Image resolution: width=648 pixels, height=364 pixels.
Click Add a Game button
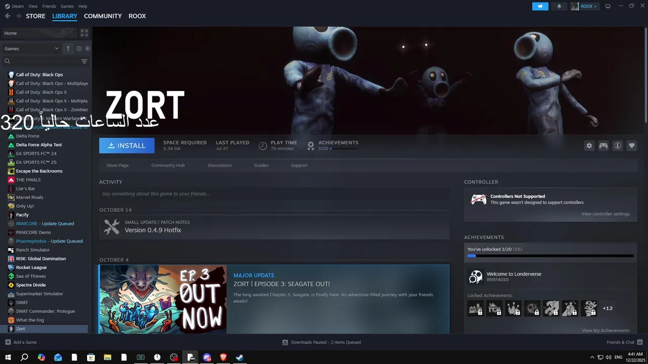tap(21, 342)
